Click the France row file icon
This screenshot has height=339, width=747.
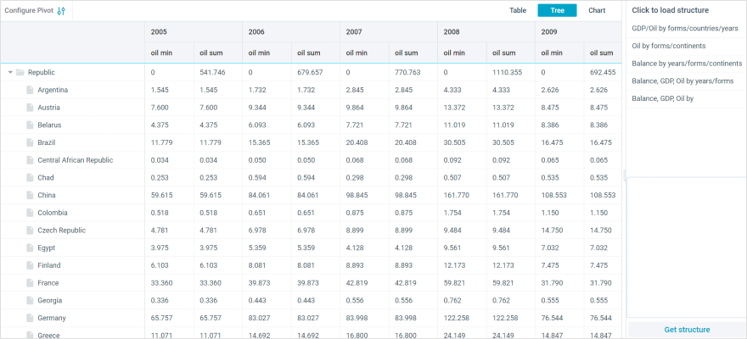click(30, 283)
